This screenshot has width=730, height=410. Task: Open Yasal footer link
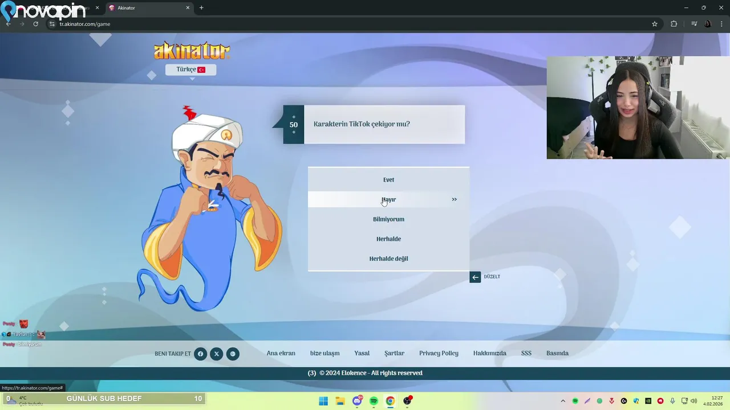(x=362, y=354)
